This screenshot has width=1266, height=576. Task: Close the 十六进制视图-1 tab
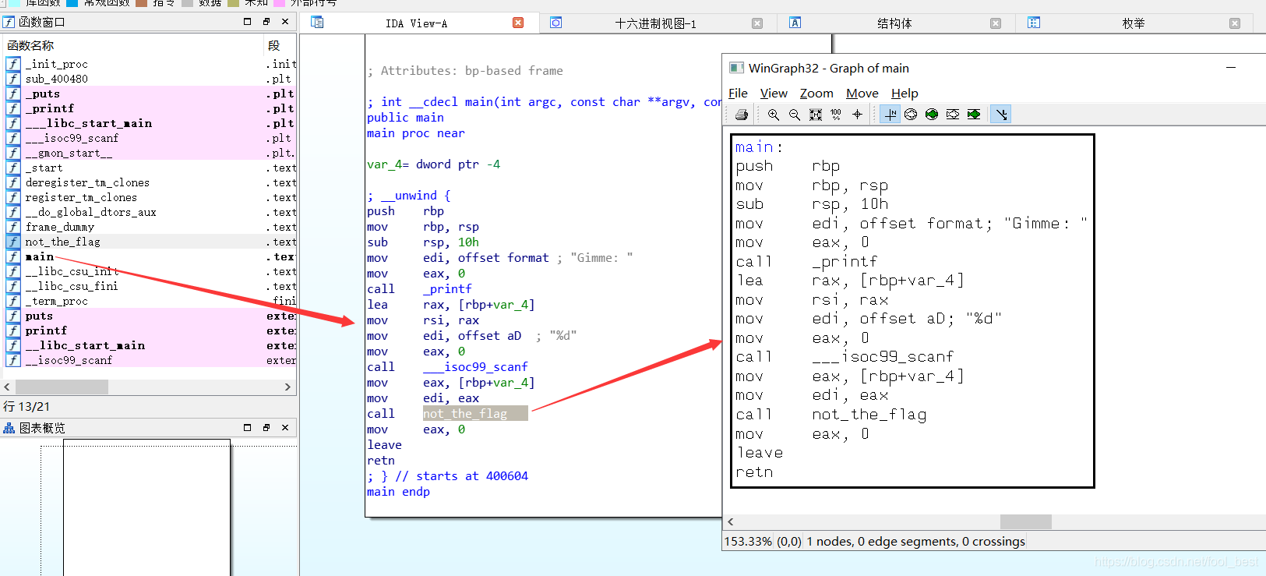click(757, 23)
